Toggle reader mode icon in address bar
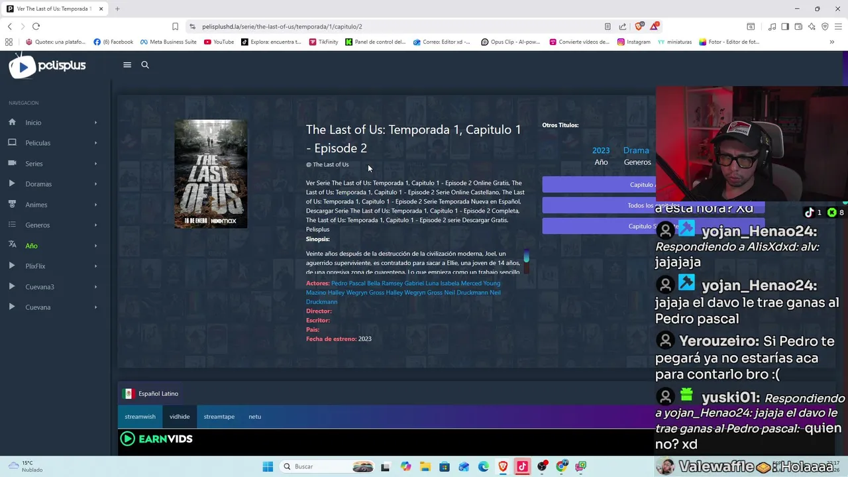 [x=608, y=26]
